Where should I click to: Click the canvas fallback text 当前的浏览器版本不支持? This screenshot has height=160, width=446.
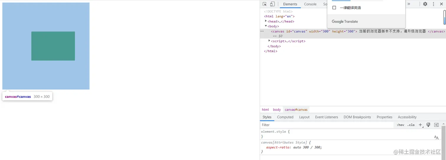tap(379, 31)
